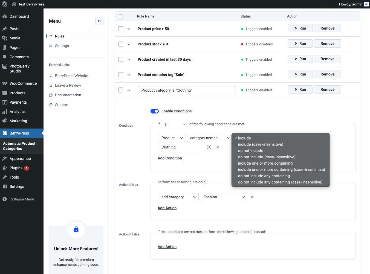370x274 pixels.
Task: Click the WooCommerce logo icon
Action: (5, 83)
